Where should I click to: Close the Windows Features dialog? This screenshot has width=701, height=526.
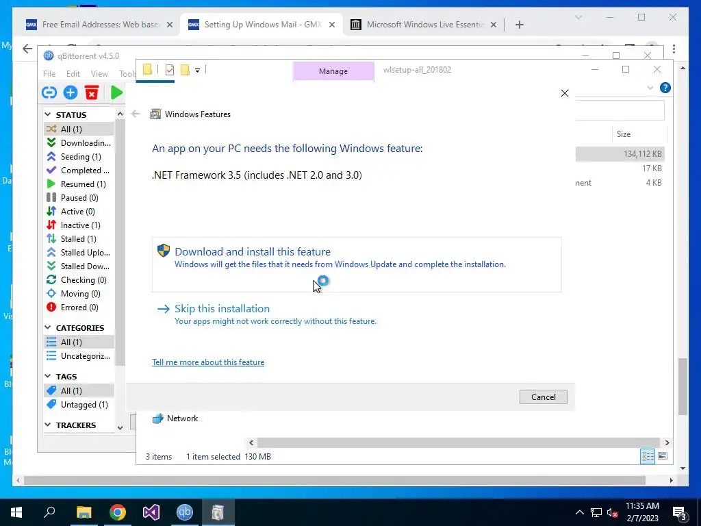click(565, 93)
